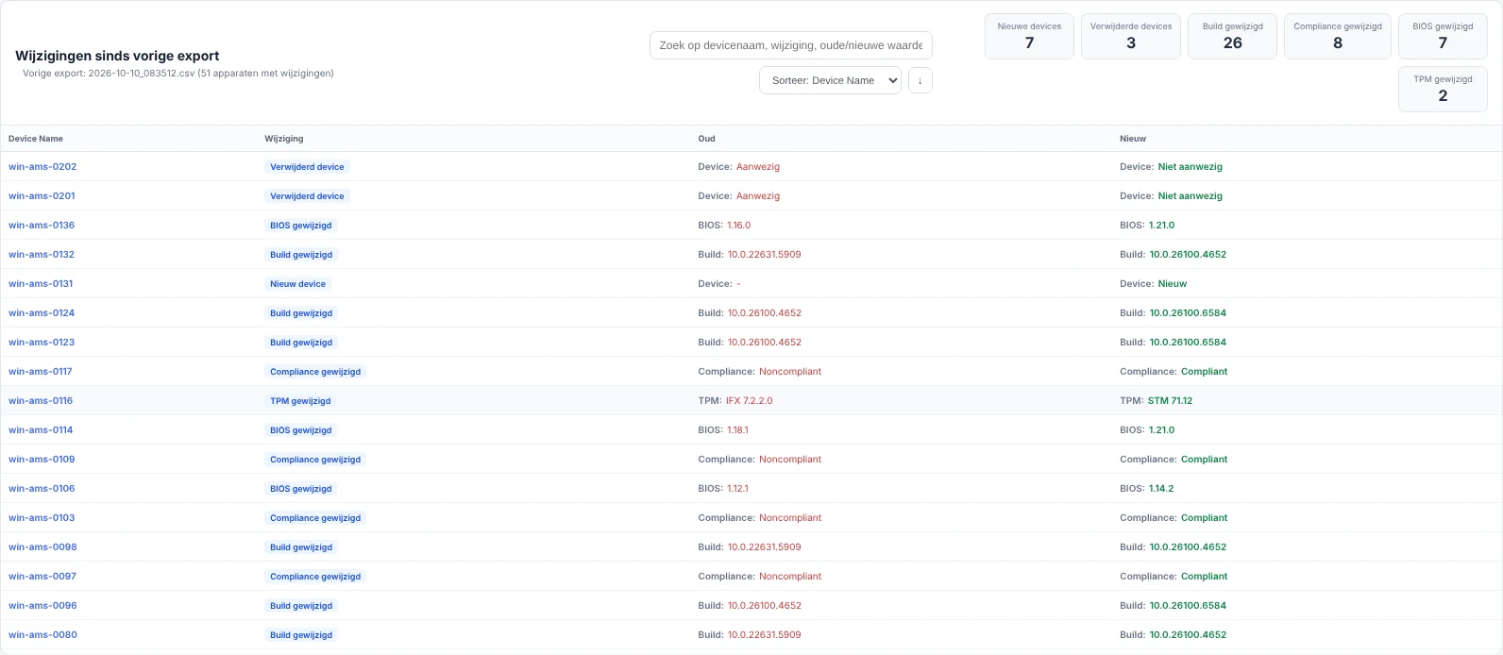
Task: Click the Nieuw column header
Action: 1133,139
